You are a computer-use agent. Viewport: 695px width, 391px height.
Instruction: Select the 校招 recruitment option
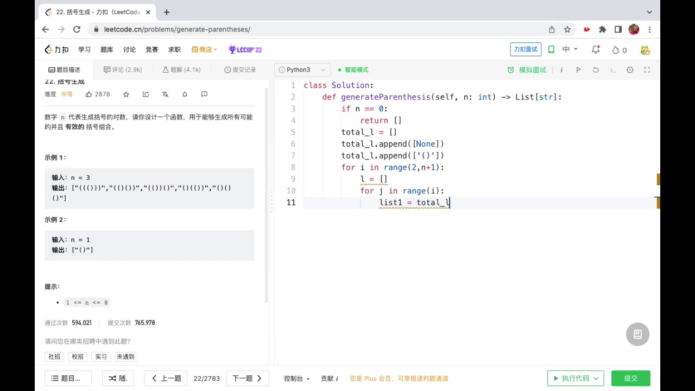tap(77, 356)
